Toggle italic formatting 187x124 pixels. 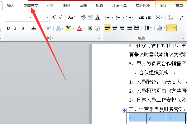[x=15, y=28]
